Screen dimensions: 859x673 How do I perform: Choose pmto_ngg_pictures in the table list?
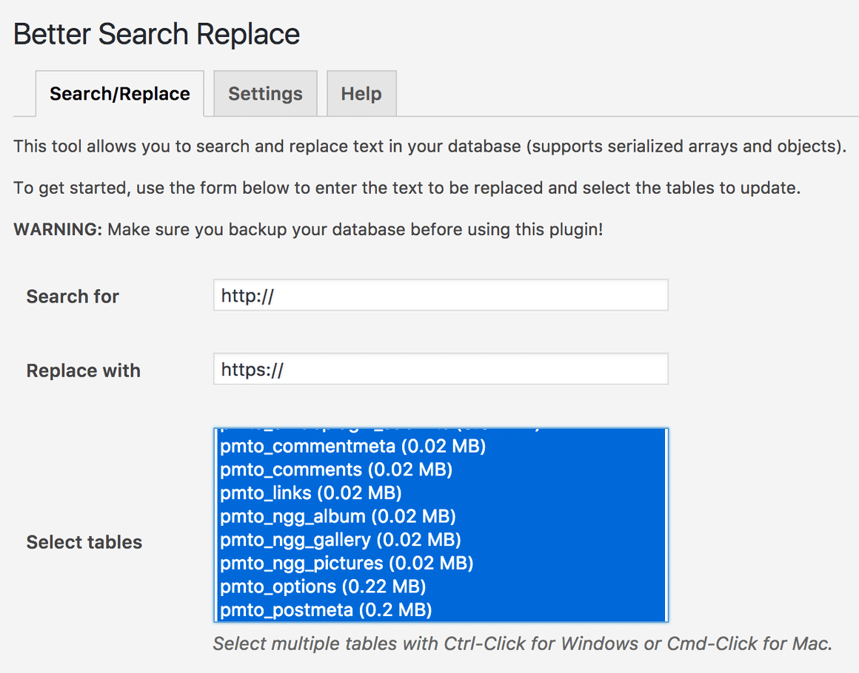[347, 564]
